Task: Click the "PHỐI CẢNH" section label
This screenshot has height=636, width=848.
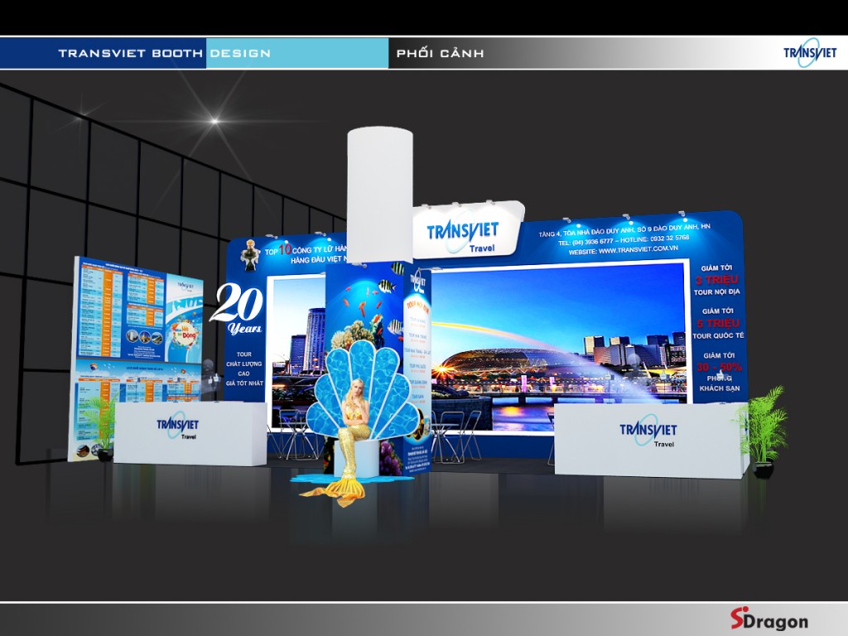Action: click(440, 53)
